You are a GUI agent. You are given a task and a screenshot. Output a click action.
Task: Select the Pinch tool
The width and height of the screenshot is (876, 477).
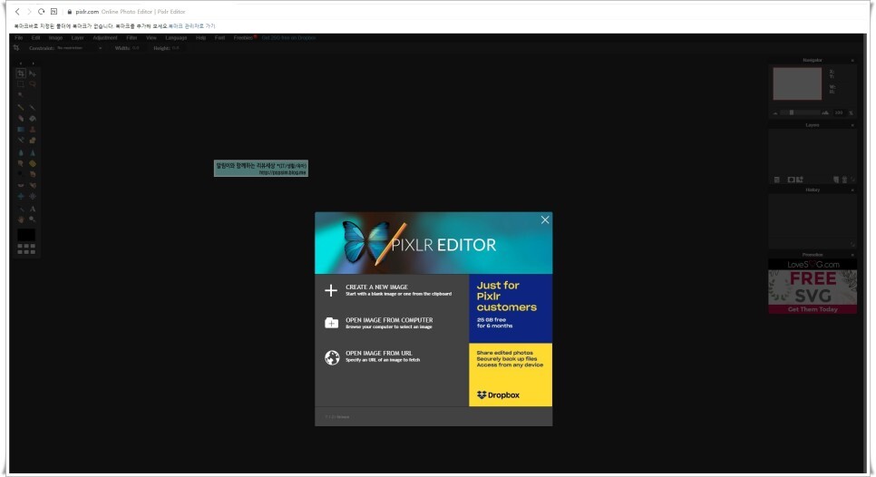[x=33, y=197]
